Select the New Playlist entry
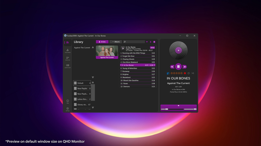Viewport: 261px width, 146px height. (x=82, y=88)
